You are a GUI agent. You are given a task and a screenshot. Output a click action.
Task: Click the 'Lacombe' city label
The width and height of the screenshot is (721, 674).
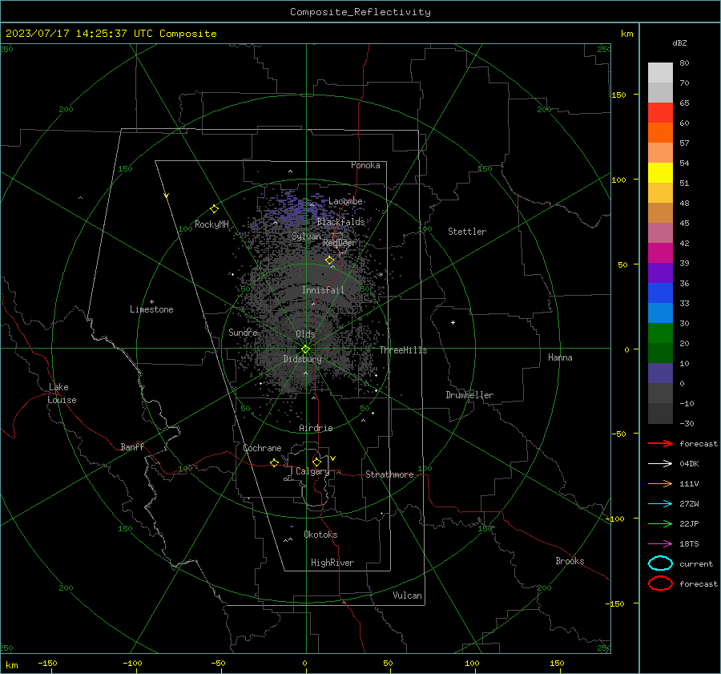(x=345, y=201)
